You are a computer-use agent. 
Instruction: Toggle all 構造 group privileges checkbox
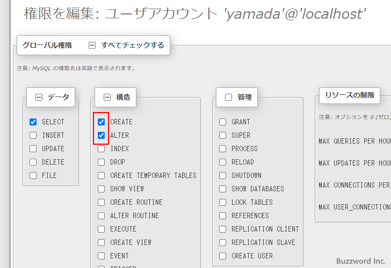pos(107,98)
